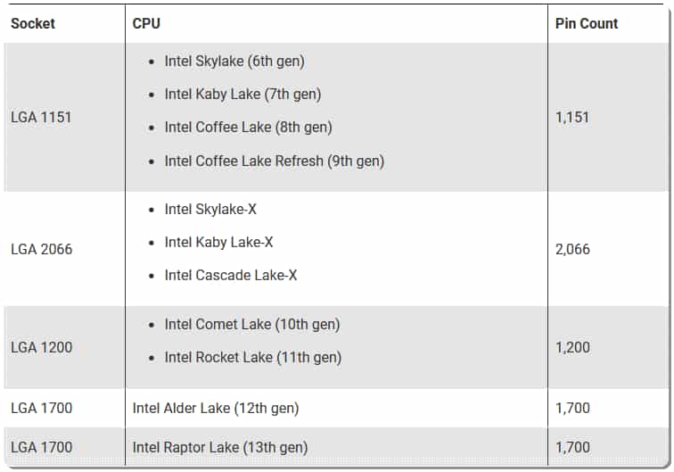This screenshot has height=472, width=674.
Task: Select Intel Coffee Lake (8th gen) text
Action: pos(249,128)
